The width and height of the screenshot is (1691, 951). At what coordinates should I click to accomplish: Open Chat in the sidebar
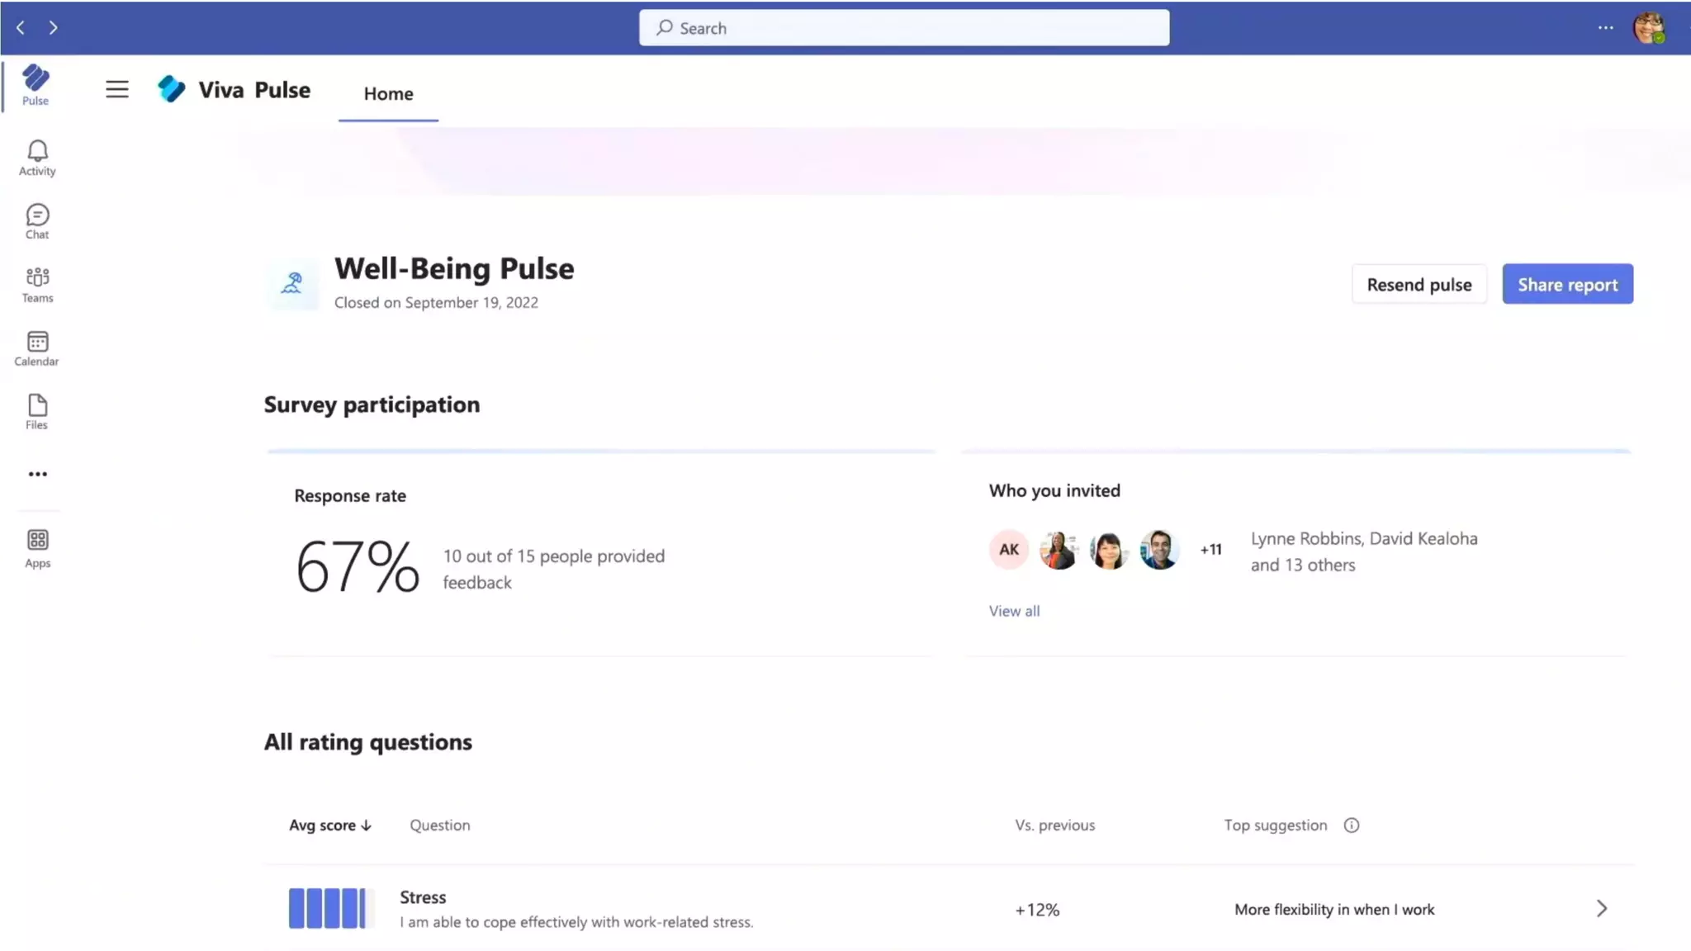(x=37, y=221)
